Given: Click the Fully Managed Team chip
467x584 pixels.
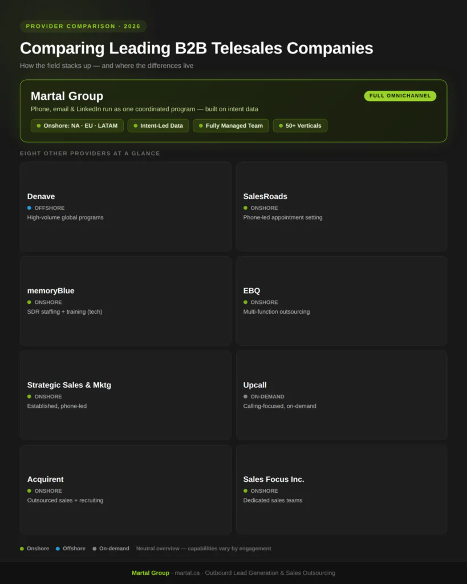Looking at the screenshot, I should coord(230,125).
